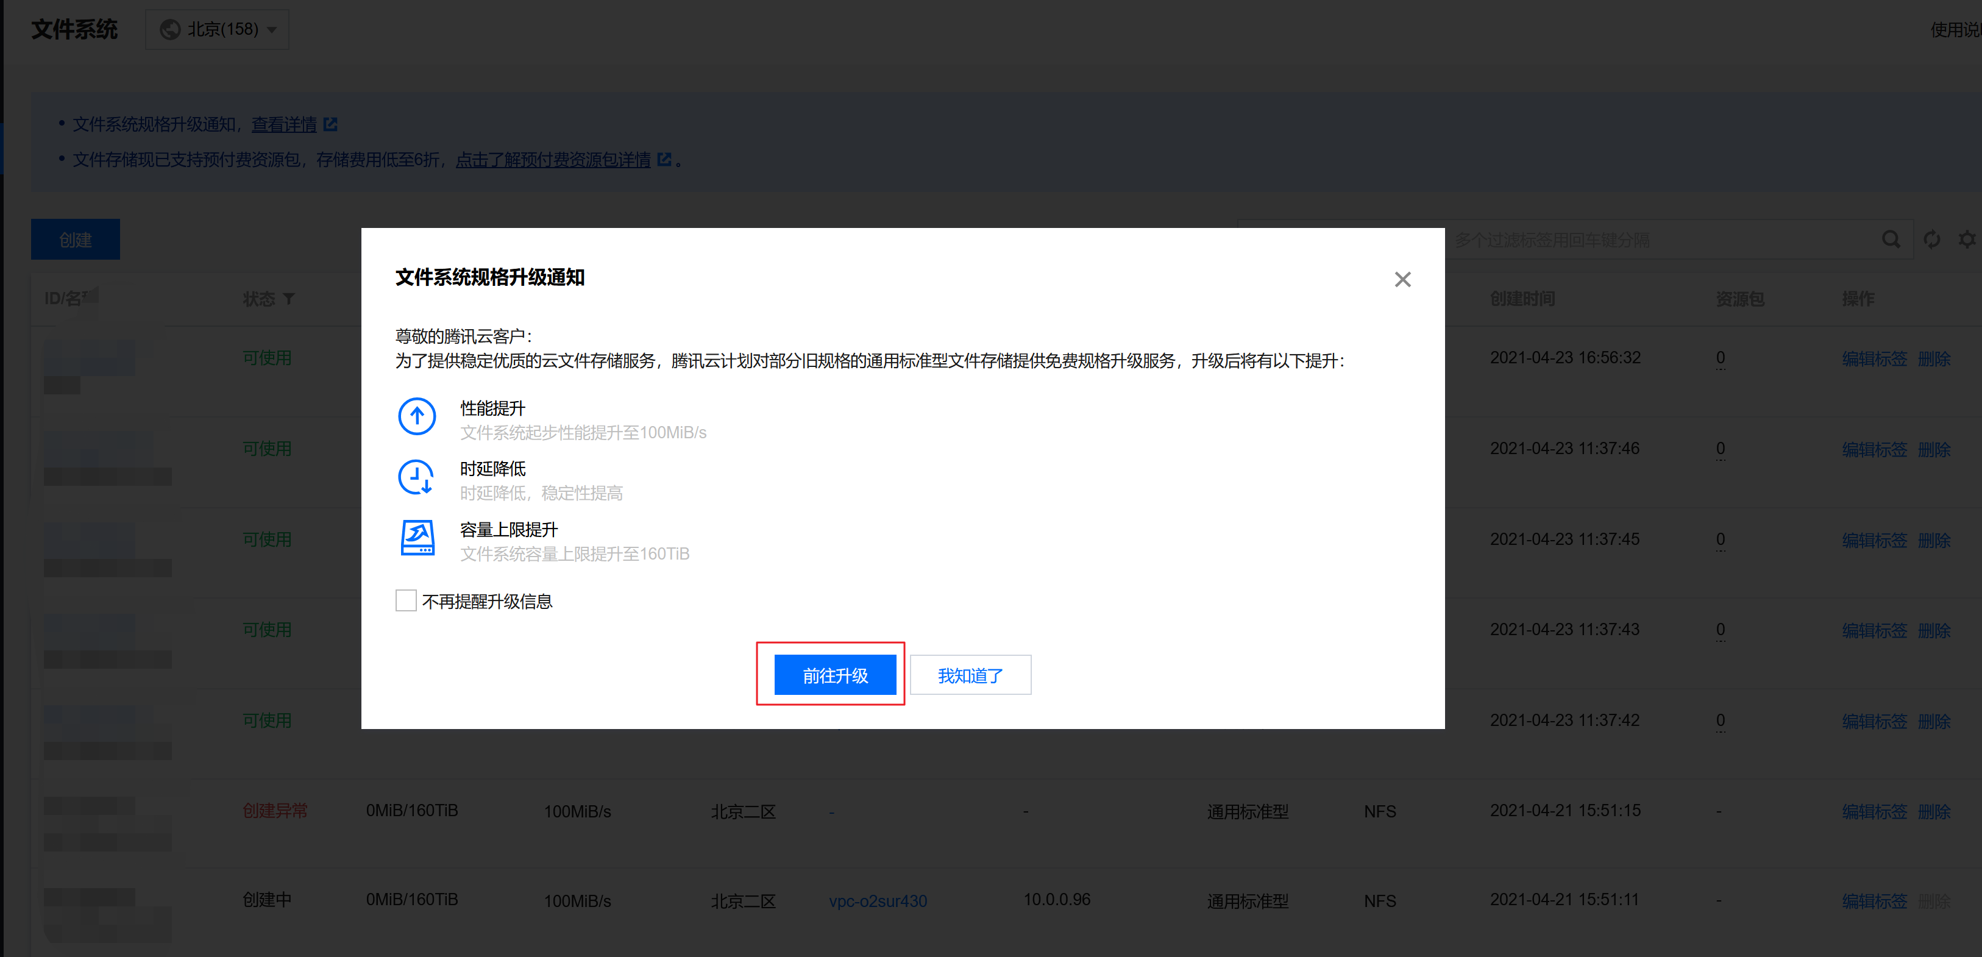
Task: Close the upgrade notification dialog
Action: [x=1402, y=279]
